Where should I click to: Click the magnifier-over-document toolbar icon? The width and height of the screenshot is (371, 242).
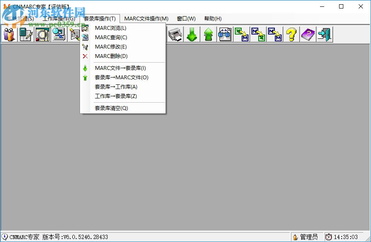click(x=43, y=35)
